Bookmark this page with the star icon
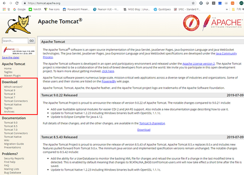The image size is (244, 175). [x=193, y=3]
